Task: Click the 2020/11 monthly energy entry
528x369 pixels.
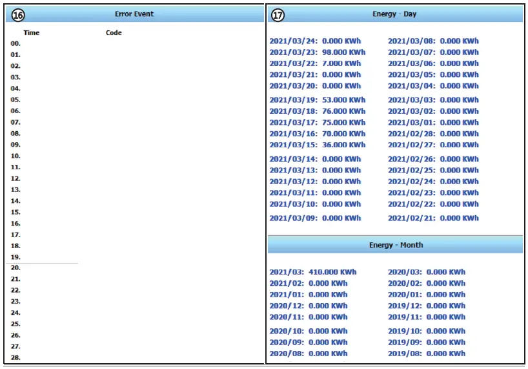Action: tap(309, 317)
